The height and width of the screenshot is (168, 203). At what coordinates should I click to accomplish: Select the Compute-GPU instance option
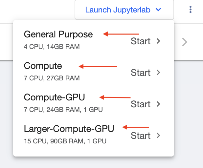tap(55, 97)
